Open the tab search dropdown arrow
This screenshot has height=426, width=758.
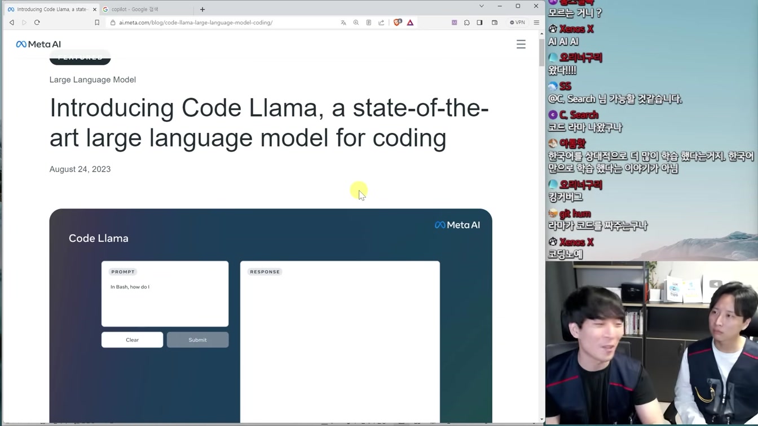point(482,6)
